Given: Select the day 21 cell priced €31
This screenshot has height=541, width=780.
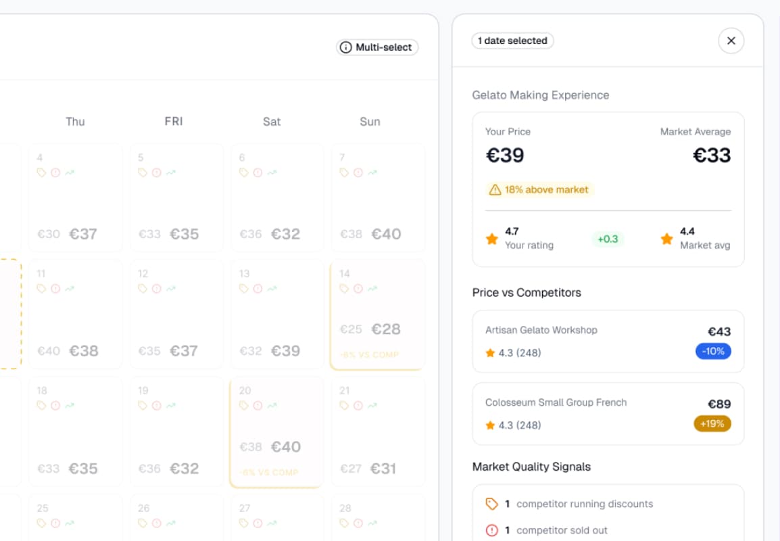Looking at the screenshot, I should pyautogui.click(x=378, y=431).
